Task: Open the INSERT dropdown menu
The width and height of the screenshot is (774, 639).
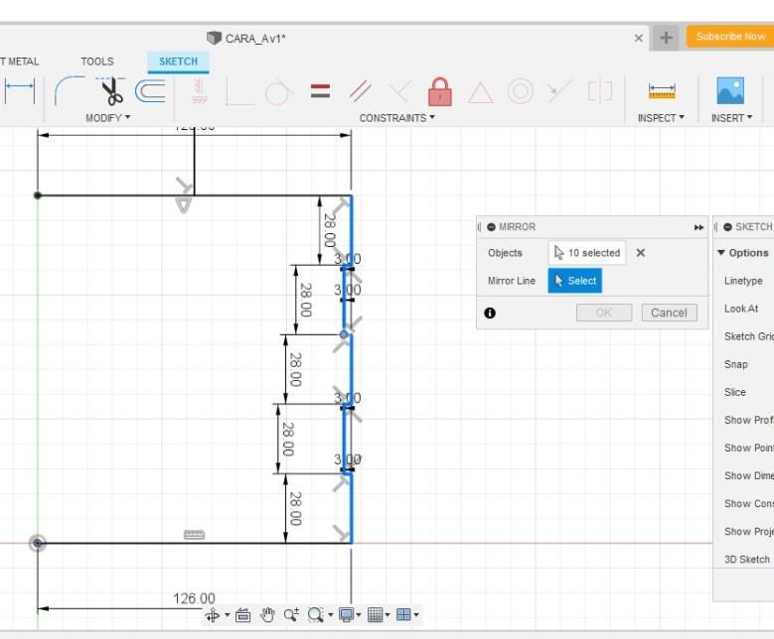Action: click(731, 118)
